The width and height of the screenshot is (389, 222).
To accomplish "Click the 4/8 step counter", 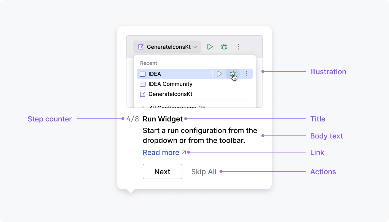I will pos(133,119).
